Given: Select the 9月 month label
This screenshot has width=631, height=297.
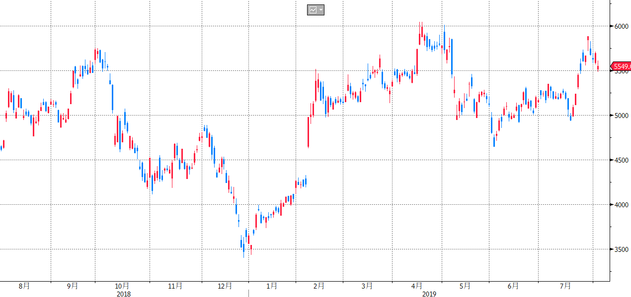Looking at the screenshot, I should coord(73,286).
